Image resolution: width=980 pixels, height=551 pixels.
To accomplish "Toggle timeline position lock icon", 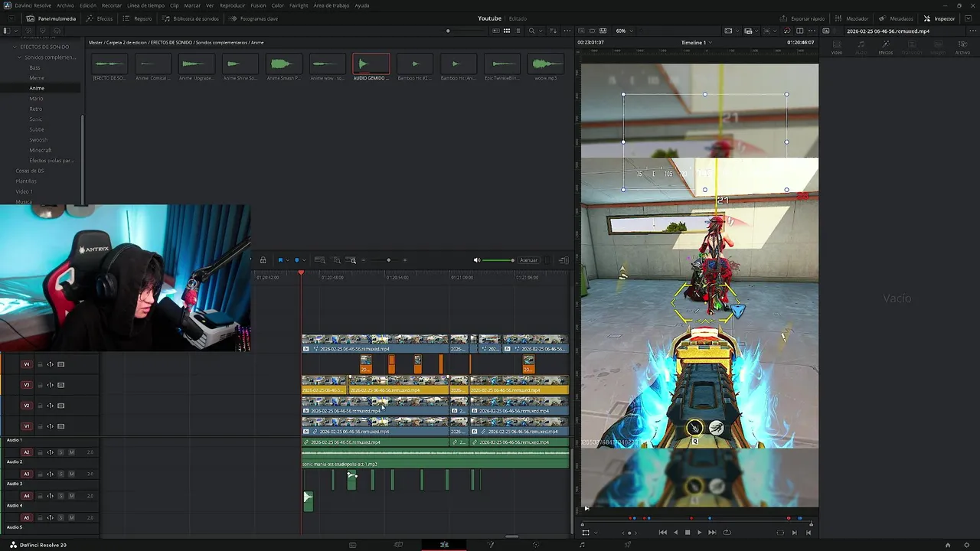I will (263, 260).
